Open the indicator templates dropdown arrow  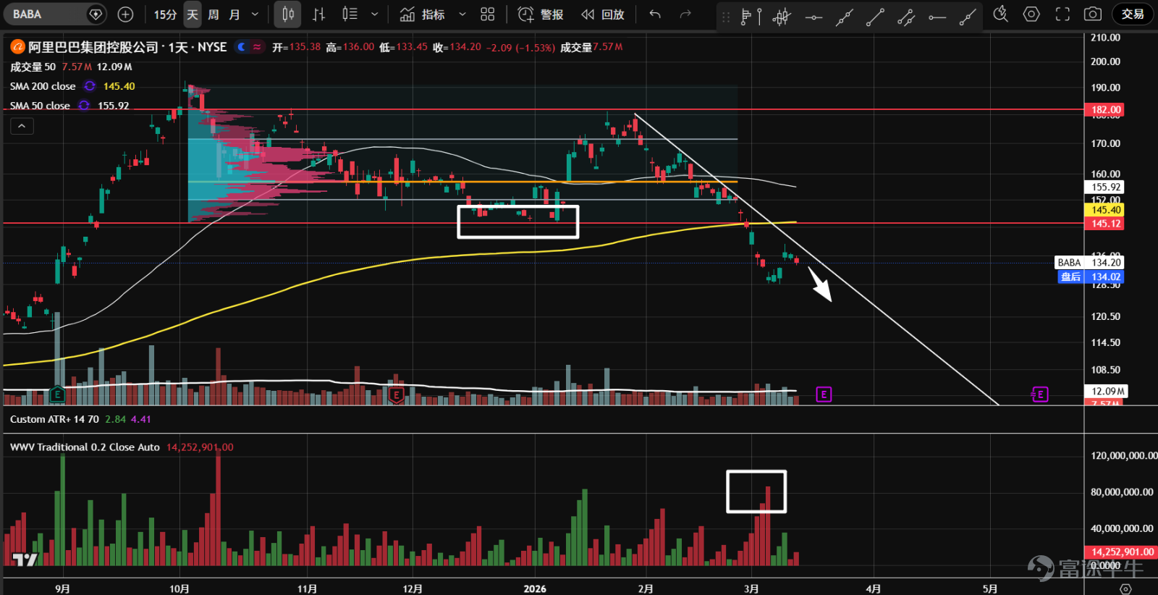pos(462,14)
